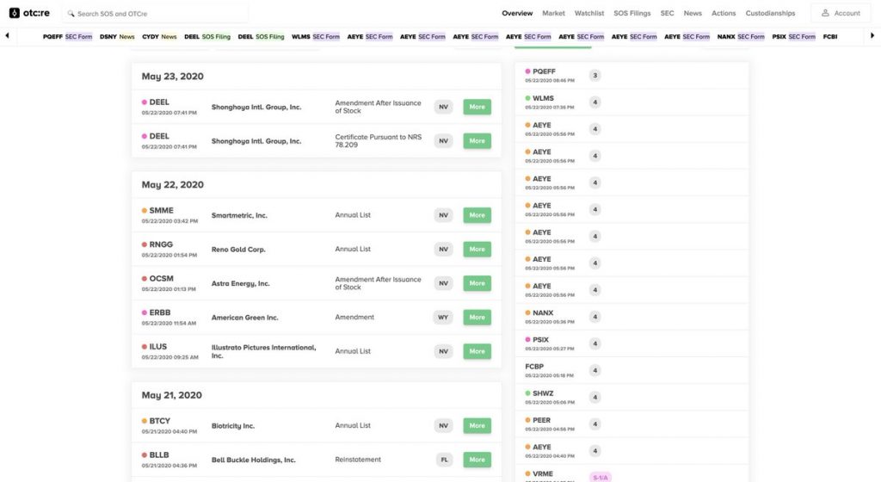Image resolution: width=881 pixels, height=482 pixels.
Task: Click the otc:re logo icon
Action: pos(14,13)
